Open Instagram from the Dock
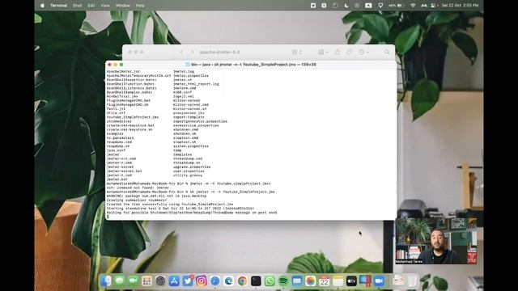518x291 pixels. click(x=202, y=281)
